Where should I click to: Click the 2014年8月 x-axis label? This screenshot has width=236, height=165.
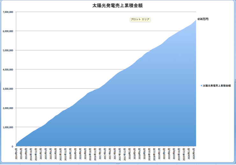tap(26, 154)
